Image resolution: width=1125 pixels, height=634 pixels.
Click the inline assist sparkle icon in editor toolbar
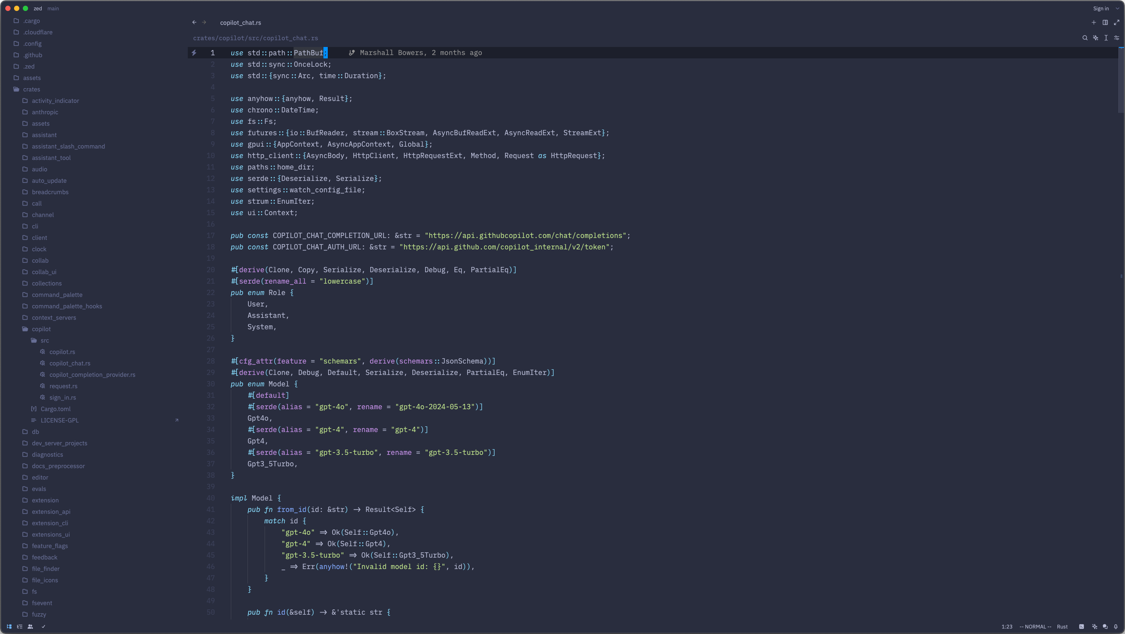click(1096, 38)
